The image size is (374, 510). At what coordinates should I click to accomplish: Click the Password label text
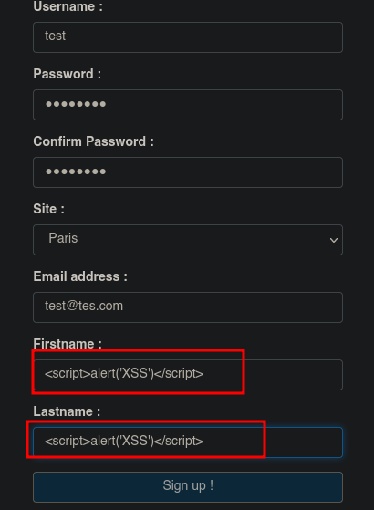point(67,74)
